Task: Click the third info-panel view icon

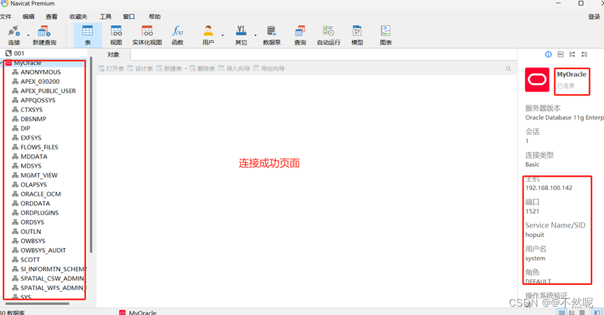Action: (x=572, y=54)
